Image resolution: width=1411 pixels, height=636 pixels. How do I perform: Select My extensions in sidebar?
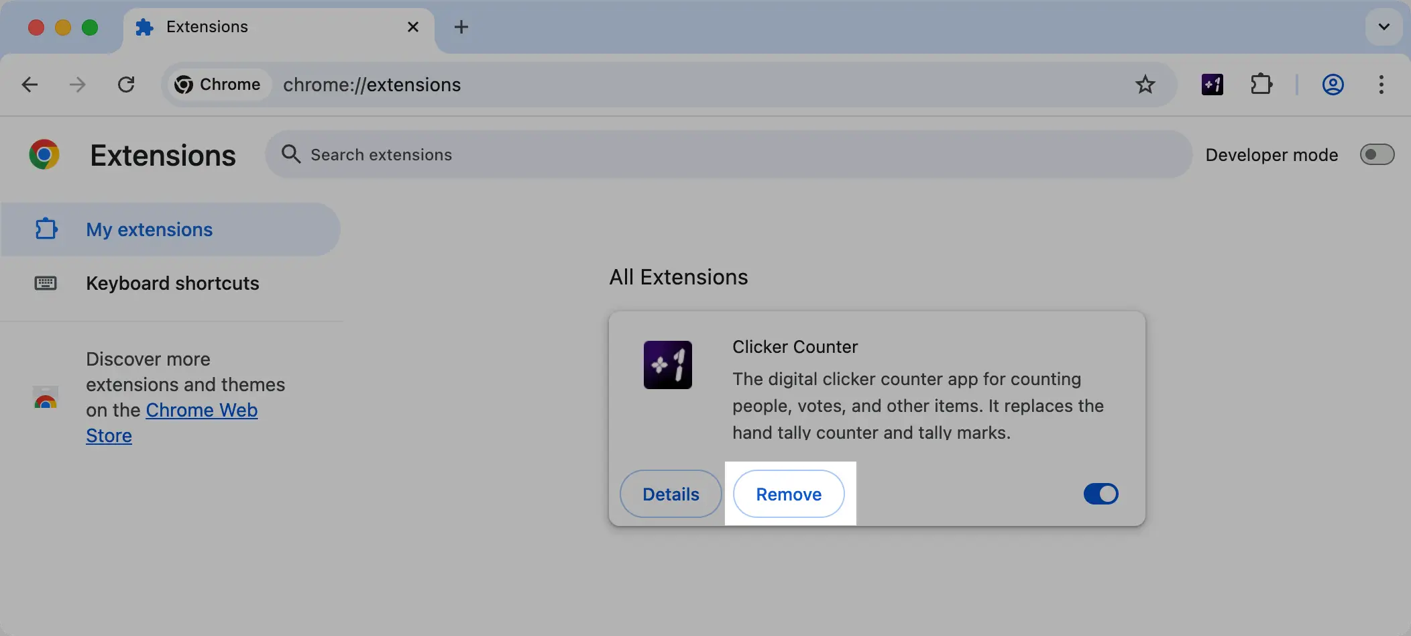tap(149, 229)
